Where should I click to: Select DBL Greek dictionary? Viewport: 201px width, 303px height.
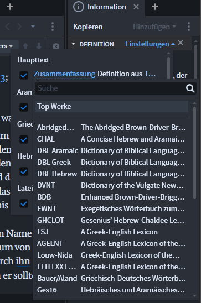click(x=111, y=163)
